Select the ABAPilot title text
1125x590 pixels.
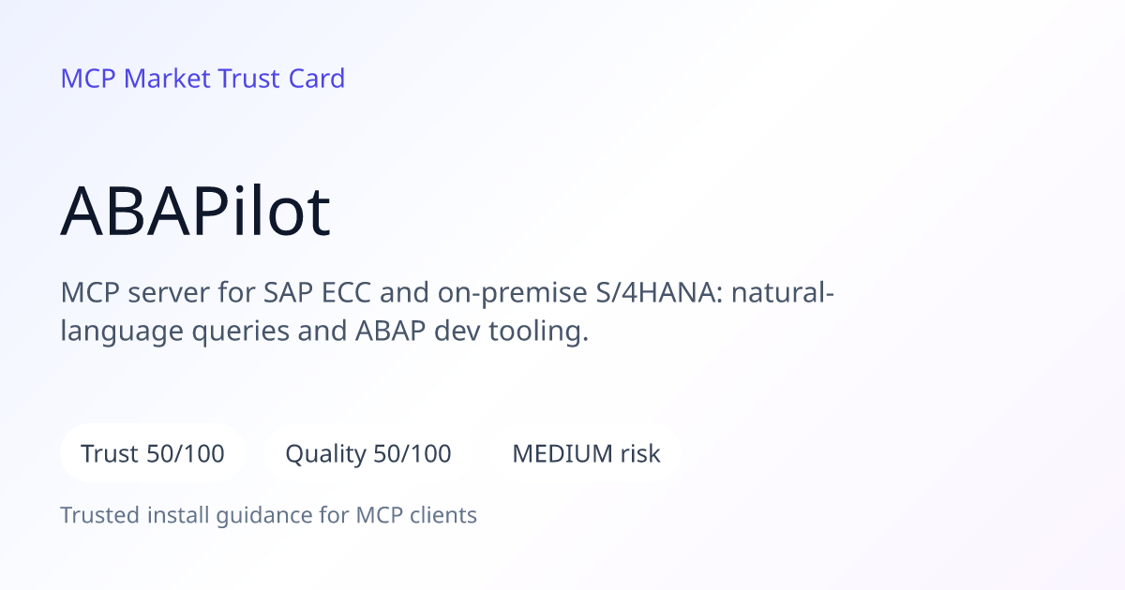pos(195,213)
